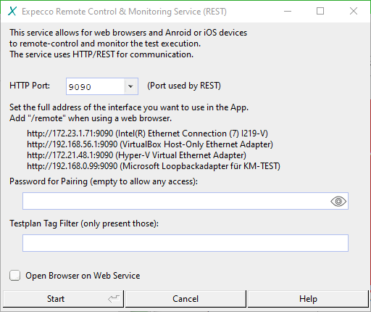Close the Expecco Remote Control window
This screenshot has height=312, width=371.
pos(354,11)
